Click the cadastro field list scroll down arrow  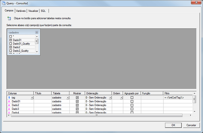click(37, 52)
